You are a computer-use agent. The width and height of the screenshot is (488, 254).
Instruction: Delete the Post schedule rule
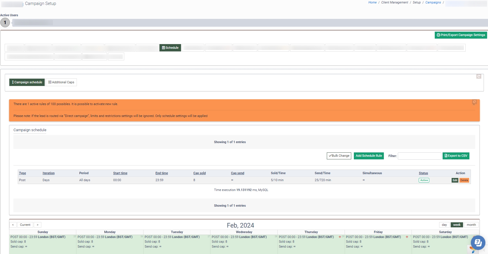[464, 180]
